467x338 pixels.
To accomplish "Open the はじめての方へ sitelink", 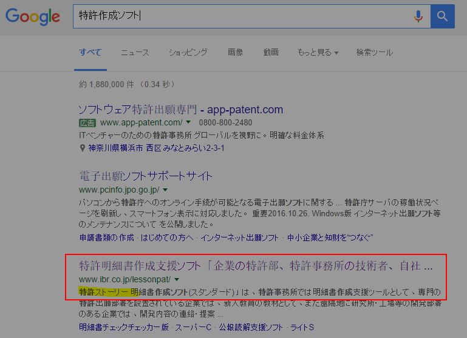I will [167, 237].
